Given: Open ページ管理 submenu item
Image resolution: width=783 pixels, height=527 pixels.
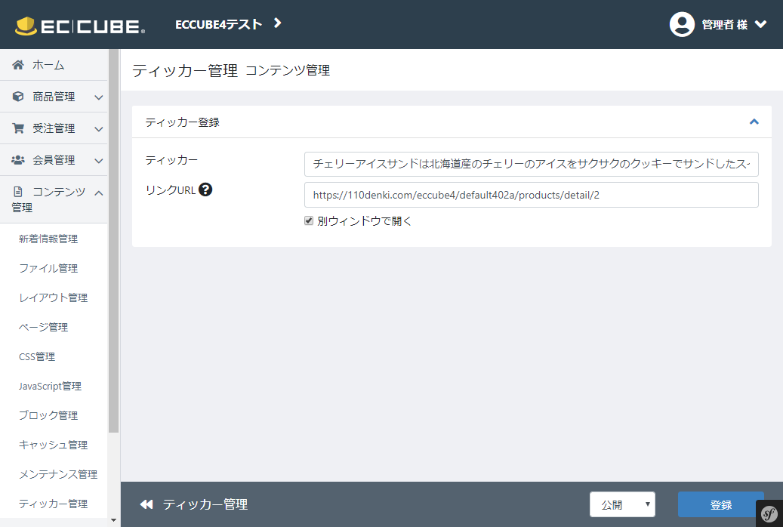Looking at the screenshot, I should [44, 328].
